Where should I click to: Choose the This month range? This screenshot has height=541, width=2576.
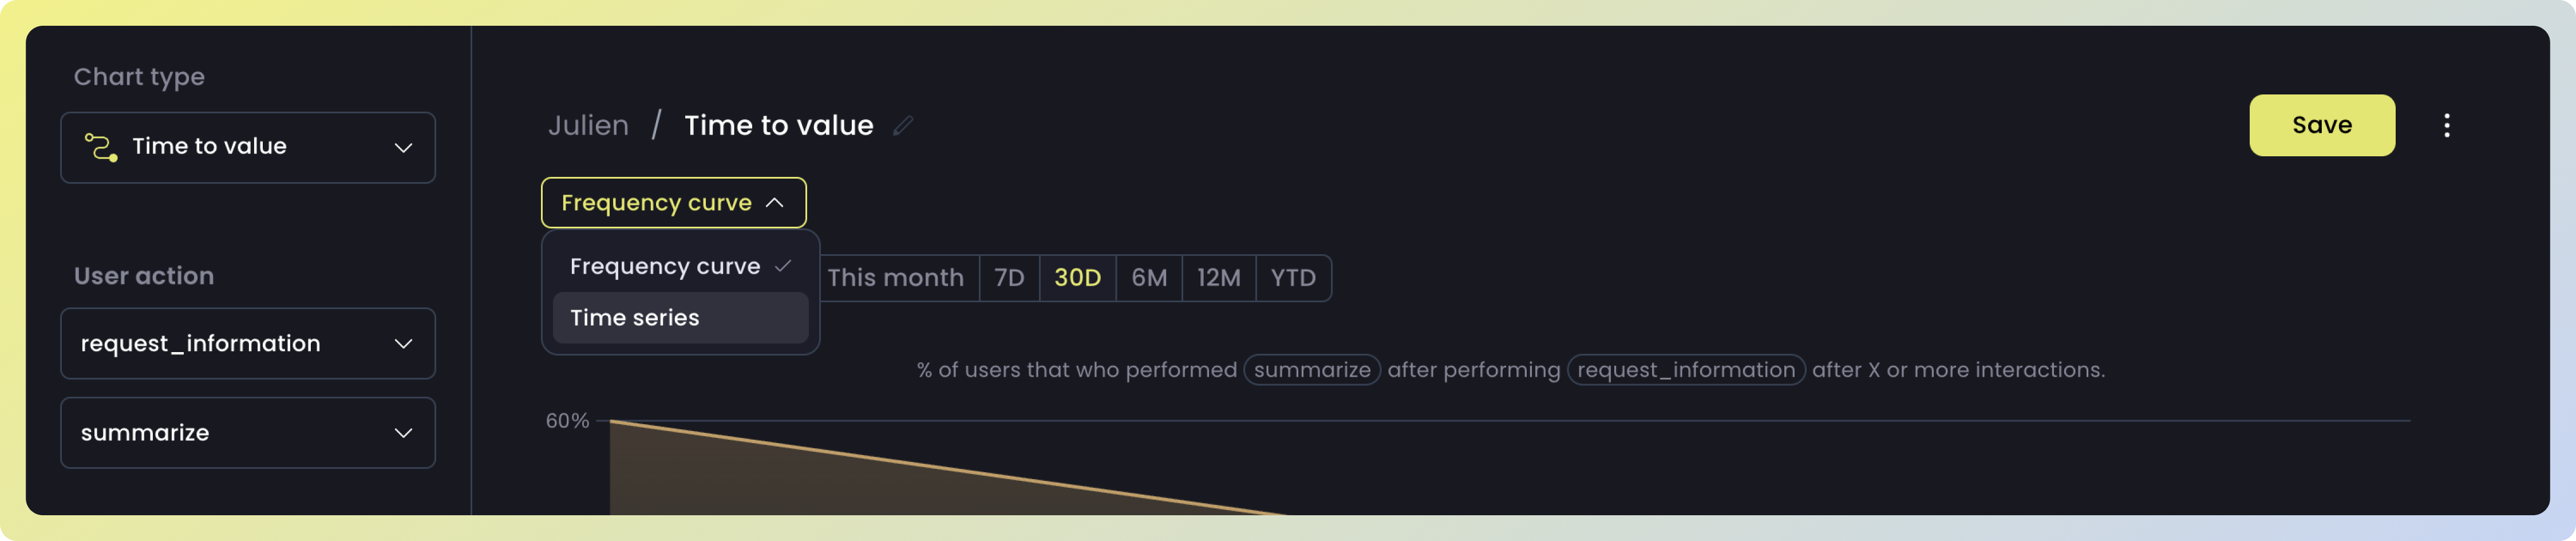[x=896, y=278]
